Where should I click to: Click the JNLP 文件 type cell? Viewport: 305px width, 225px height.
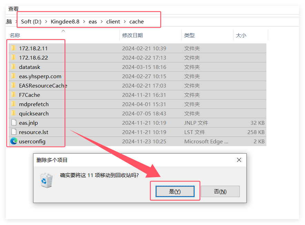tap(196, 123)
